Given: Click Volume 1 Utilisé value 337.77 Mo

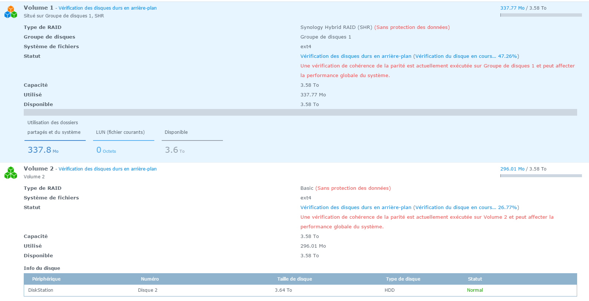Looking at the screenshot, I should (x=313, y=95).
